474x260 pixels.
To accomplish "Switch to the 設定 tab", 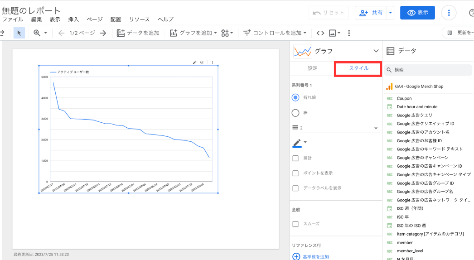I will 312,68.
